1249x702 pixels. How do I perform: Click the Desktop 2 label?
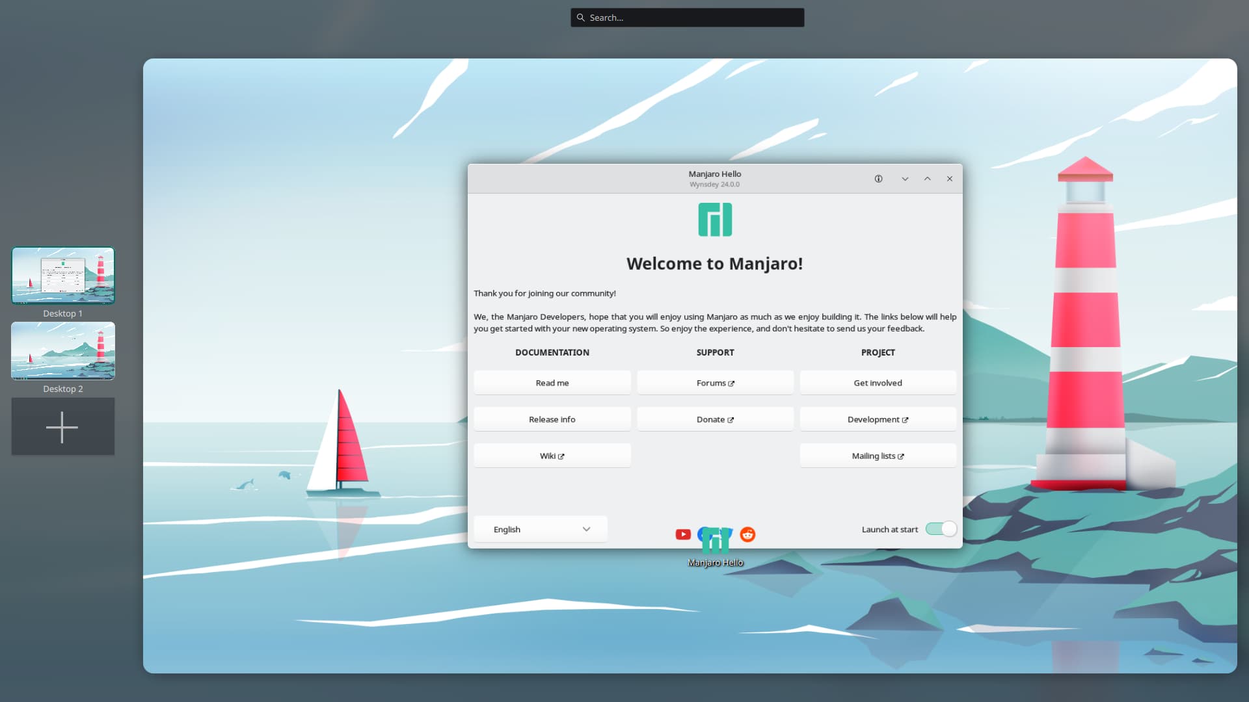[x=62, y=389]
